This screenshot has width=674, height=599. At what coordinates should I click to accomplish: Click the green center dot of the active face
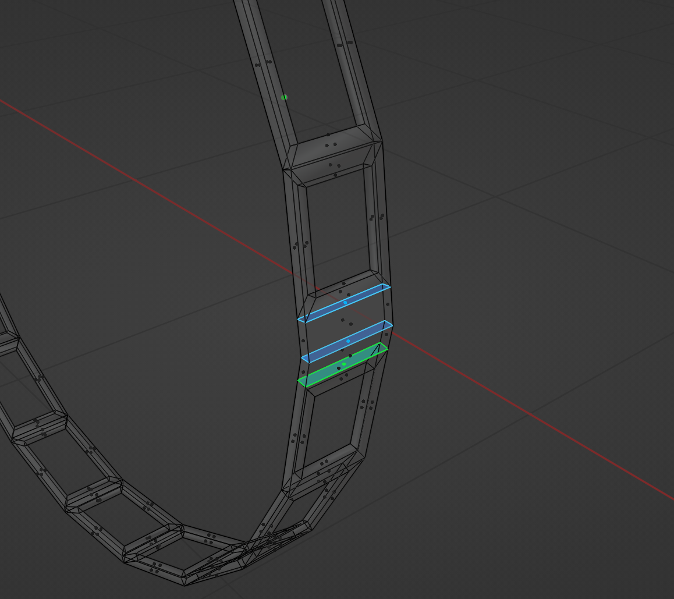344,364
